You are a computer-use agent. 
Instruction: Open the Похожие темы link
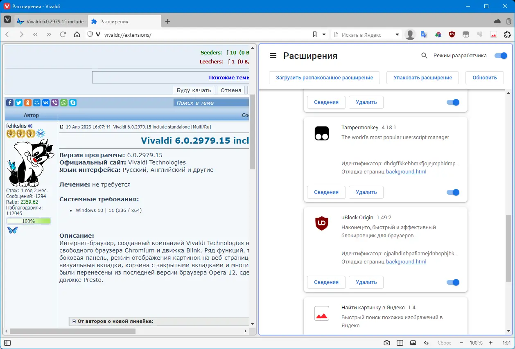click(x=229, y=77)
